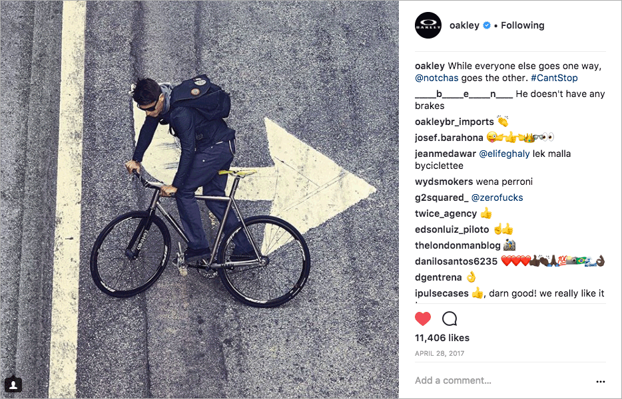Open oakleybr_imports commenter profile
This screenshot has height=399, width=622.
tap(454, 122)
